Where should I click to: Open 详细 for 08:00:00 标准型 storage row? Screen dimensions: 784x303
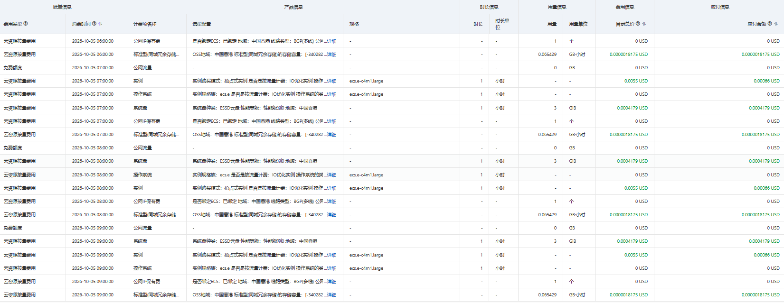[x=331, y=215]
